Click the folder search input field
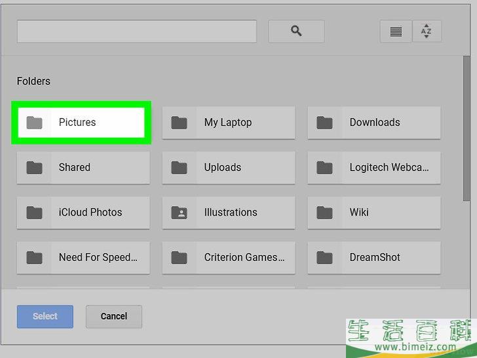This screenshot has height=358, width=477. coord(136,31)
